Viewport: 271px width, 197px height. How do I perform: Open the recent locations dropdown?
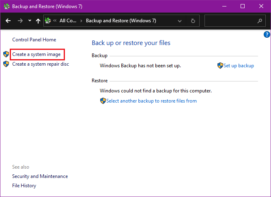[x=30, y=21]
